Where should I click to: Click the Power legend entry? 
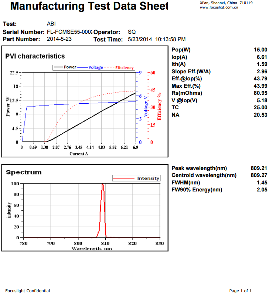click(x=65, y=67)
